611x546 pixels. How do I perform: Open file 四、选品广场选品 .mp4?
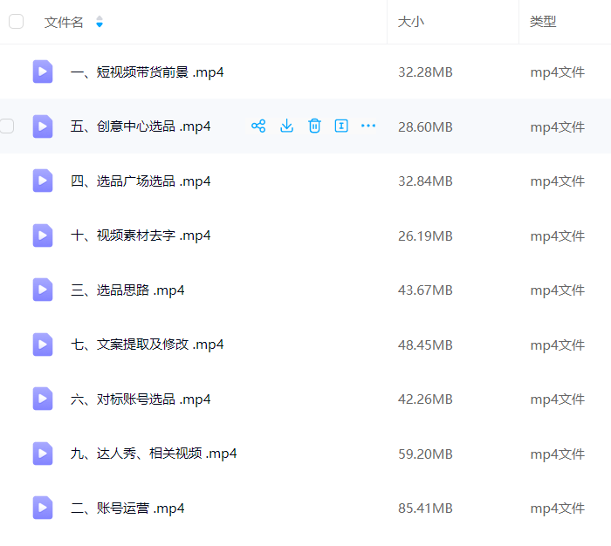click(141, 181)
